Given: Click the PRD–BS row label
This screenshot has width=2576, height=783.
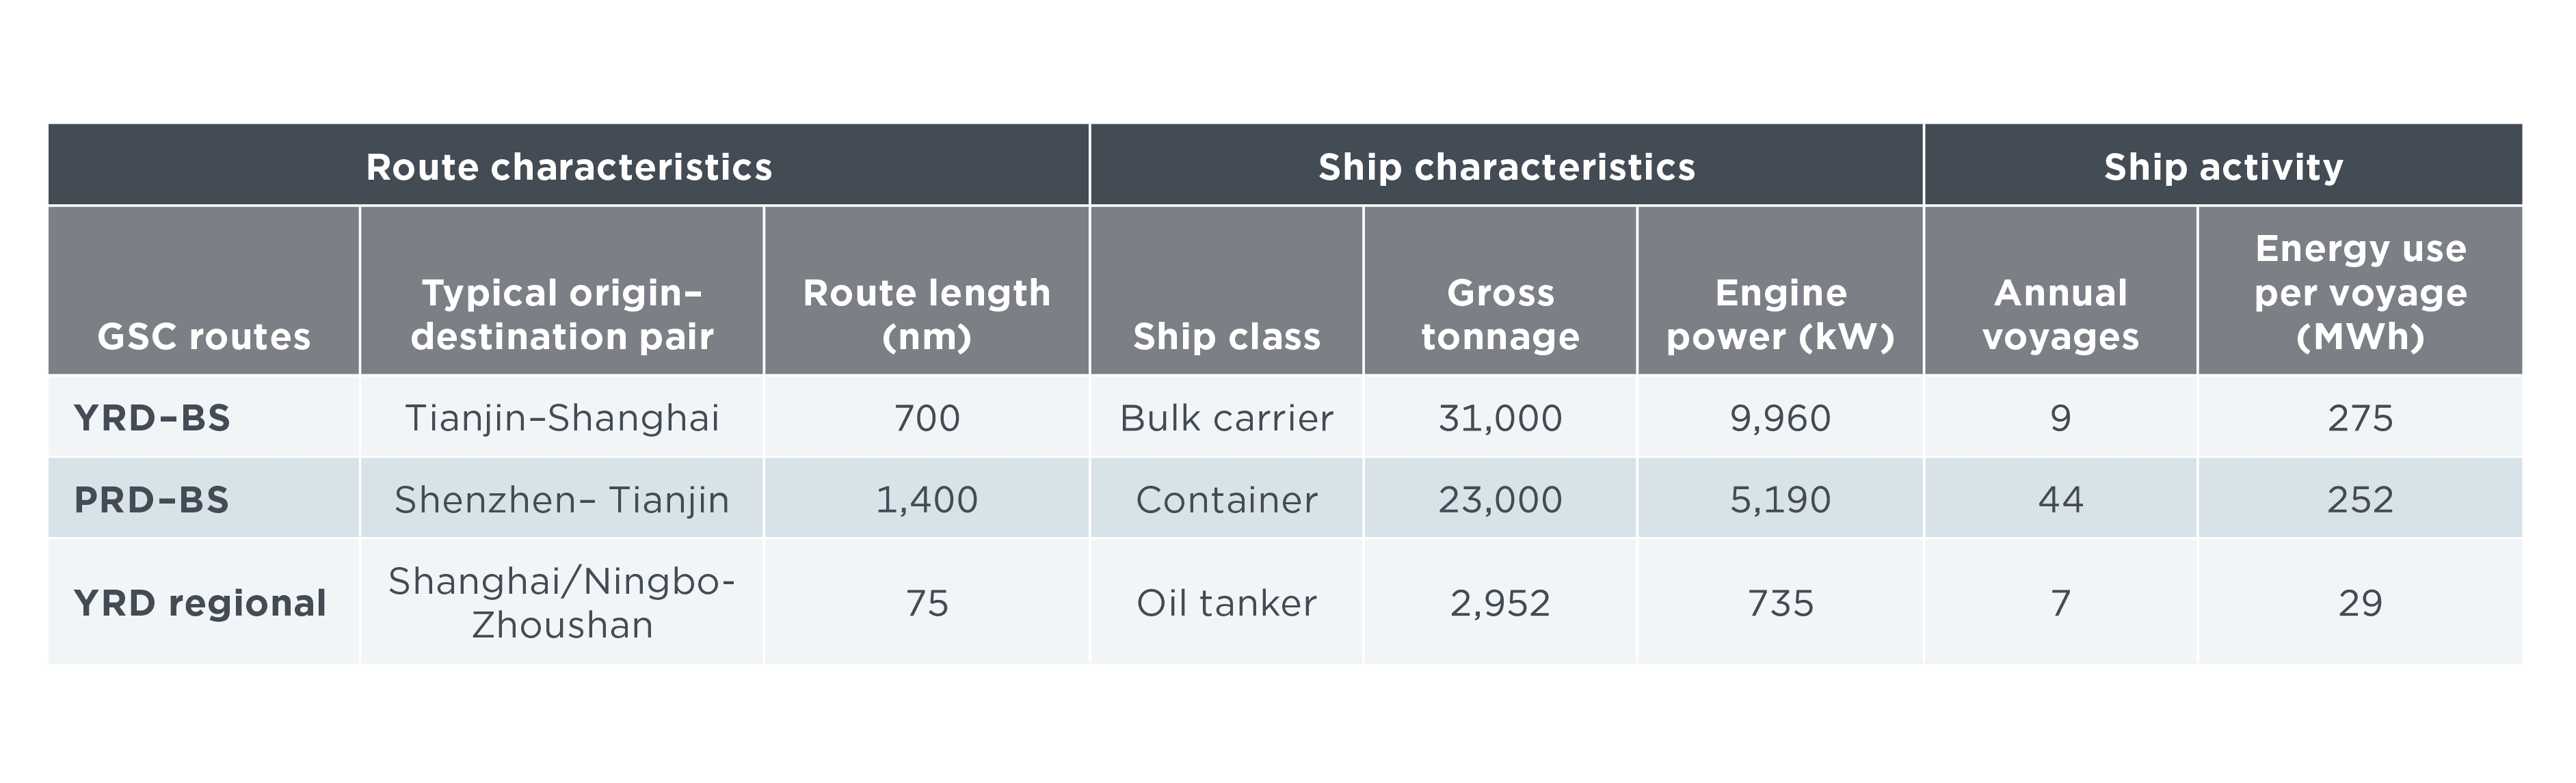Looking at the screenshot, I should coord(152,499).
